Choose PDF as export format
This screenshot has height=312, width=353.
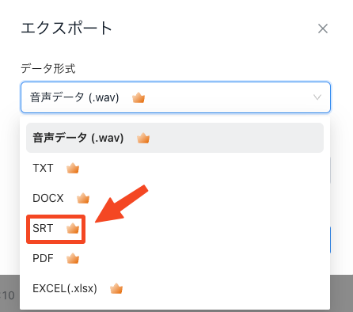[175, 258]
